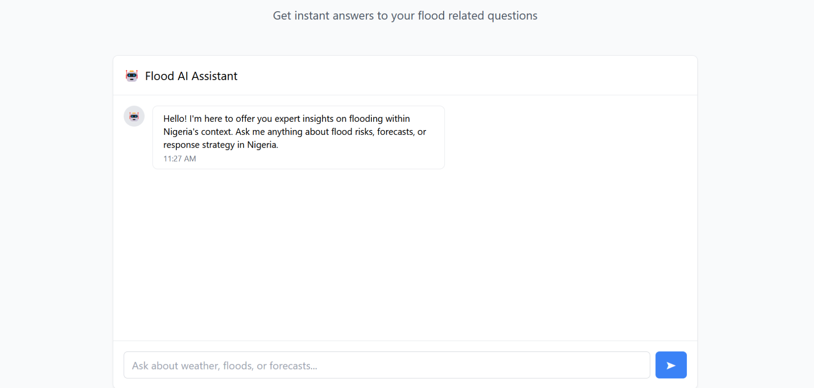
Task: Click the word 'Get' starting the subtitle
Action: point(282,16)
